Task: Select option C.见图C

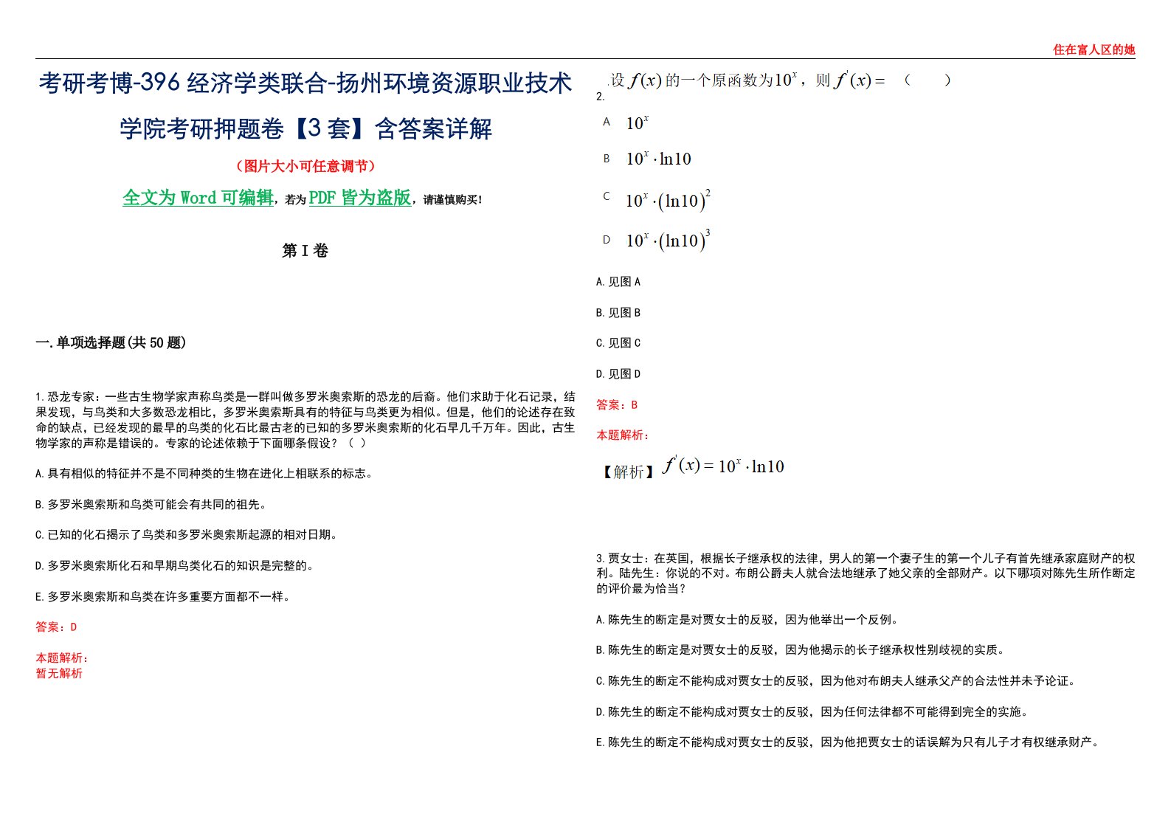Action: tap(618, 343)
